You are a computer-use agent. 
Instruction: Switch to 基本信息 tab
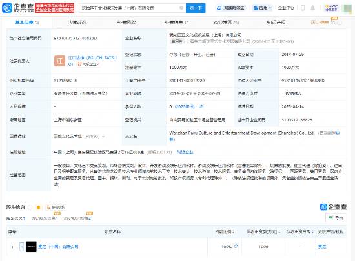26,23
